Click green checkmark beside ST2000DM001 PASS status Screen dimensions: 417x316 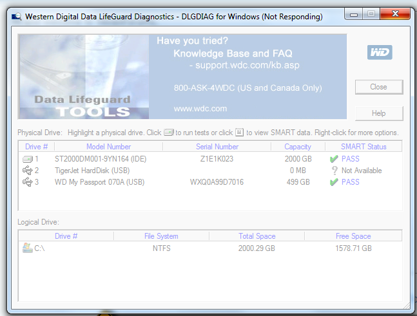334,159
